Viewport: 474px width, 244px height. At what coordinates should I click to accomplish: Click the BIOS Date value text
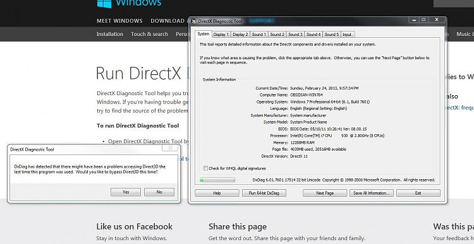pos(328,129)
